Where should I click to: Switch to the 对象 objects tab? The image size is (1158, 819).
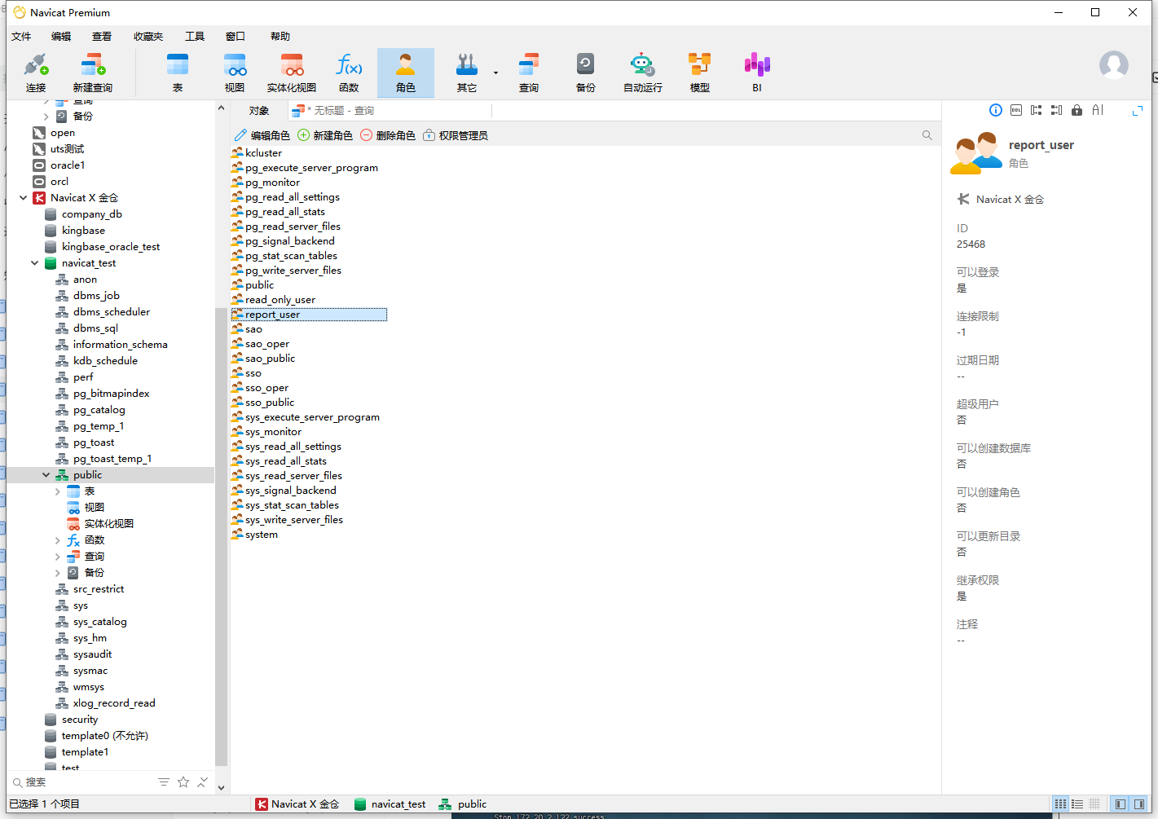point(259,111)
